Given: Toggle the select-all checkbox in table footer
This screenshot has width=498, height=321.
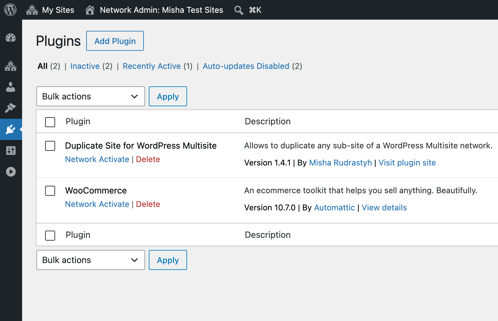Looking at the screenshot, I should 50,235.
